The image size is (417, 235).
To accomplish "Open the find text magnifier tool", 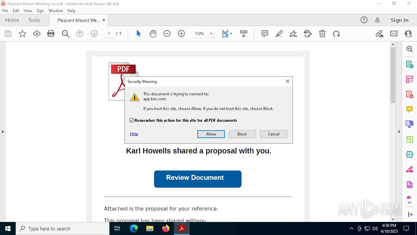I will pyautogui.click(x=65, y=34).
